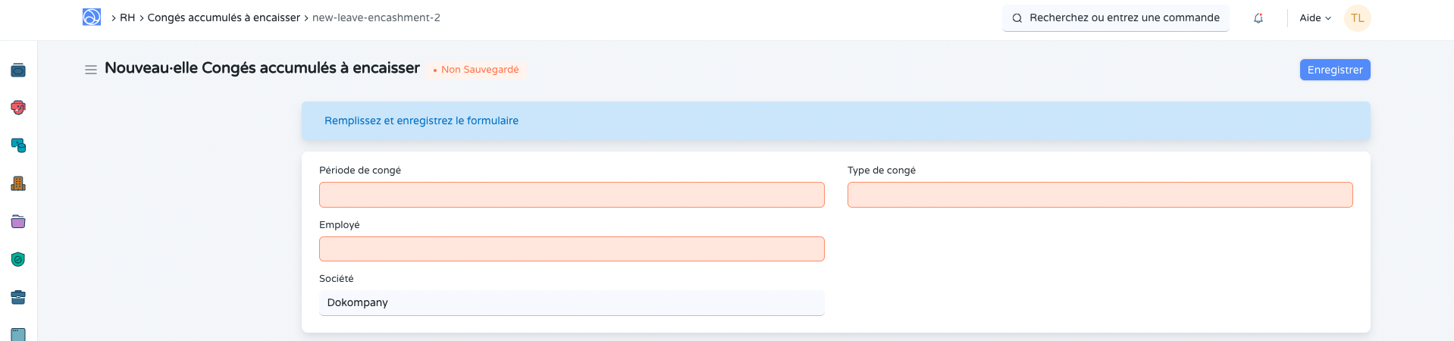This screenshot has height=341, width=1454.
Task: Open the blue briefcase sidebar icon
Action: (18, 297)
